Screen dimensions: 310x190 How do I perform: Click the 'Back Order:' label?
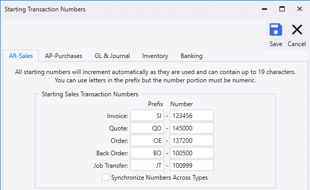(112, 153)
